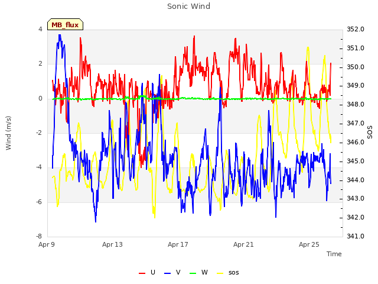Toggle the W series in legend
This screenshot has width=378, height=284.
pos(198,272)
